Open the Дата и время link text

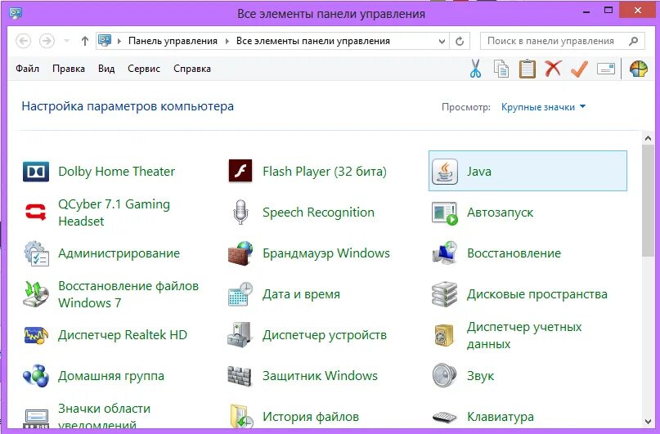point(301,294)
